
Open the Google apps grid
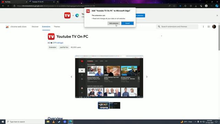209,27
